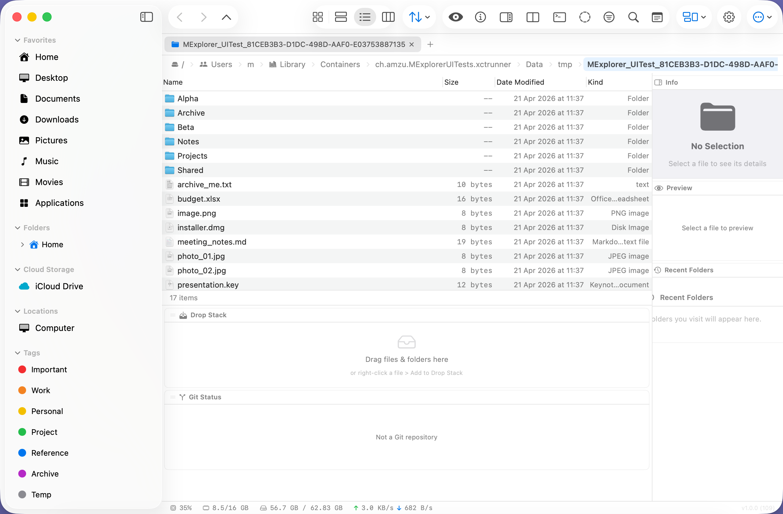The width and height of the screenshot is (783, 514).
Task: Collapse the Folders section
Action: click(x=17, y=228)
